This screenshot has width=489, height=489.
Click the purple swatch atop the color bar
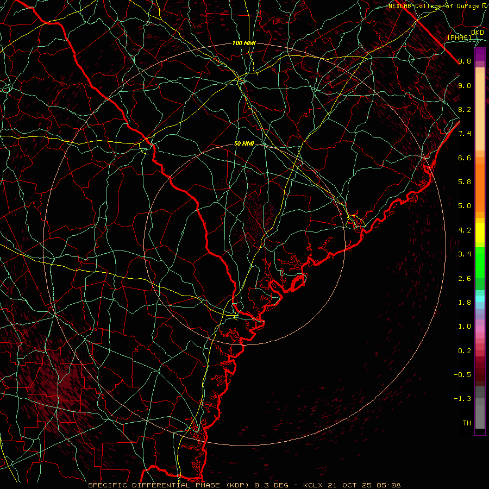[x=480, y=54]
